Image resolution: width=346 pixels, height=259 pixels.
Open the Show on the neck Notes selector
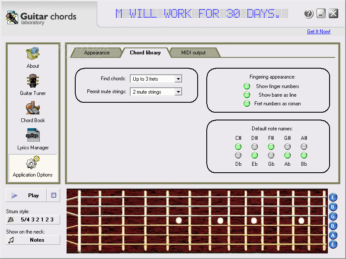(x=33, y=240)
